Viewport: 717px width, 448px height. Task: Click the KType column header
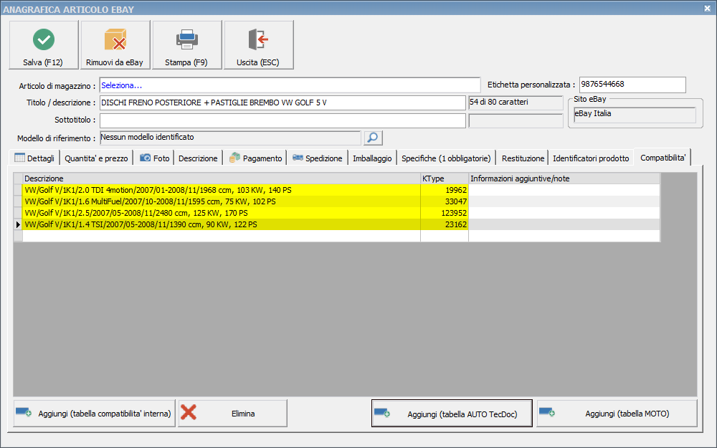tap(444, 178)
